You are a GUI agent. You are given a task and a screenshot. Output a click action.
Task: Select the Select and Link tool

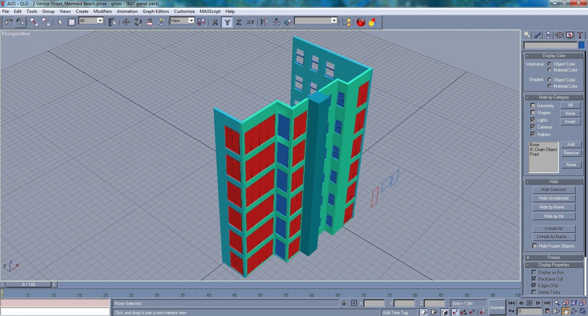34,22
